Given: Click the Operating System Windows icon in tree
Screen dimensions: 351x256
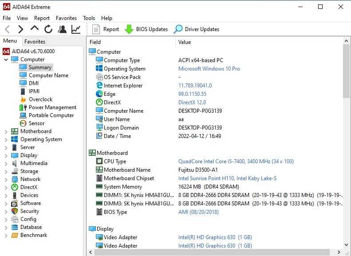Looking at the screenshot, I should (15, 139).
